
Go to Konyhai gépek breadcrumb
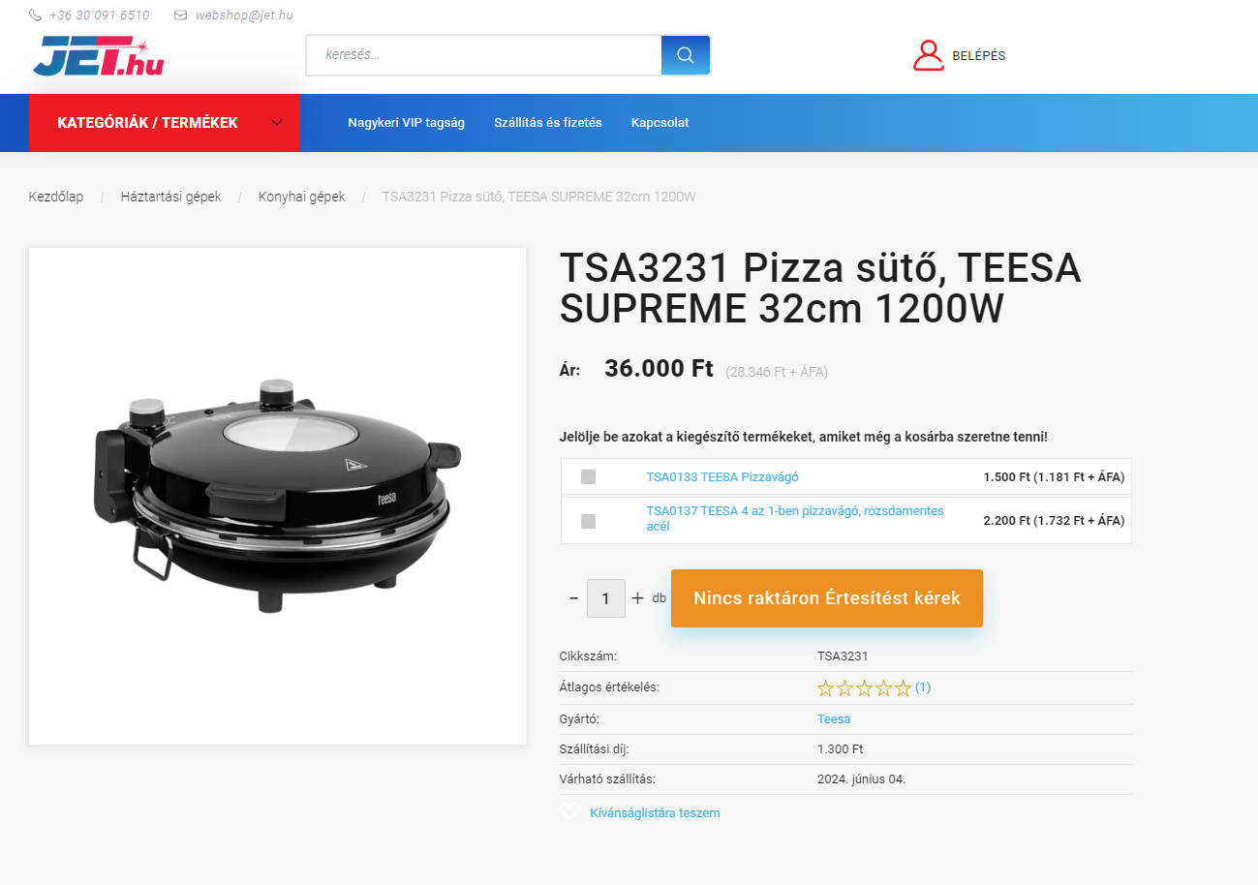(x=302, y=197)
